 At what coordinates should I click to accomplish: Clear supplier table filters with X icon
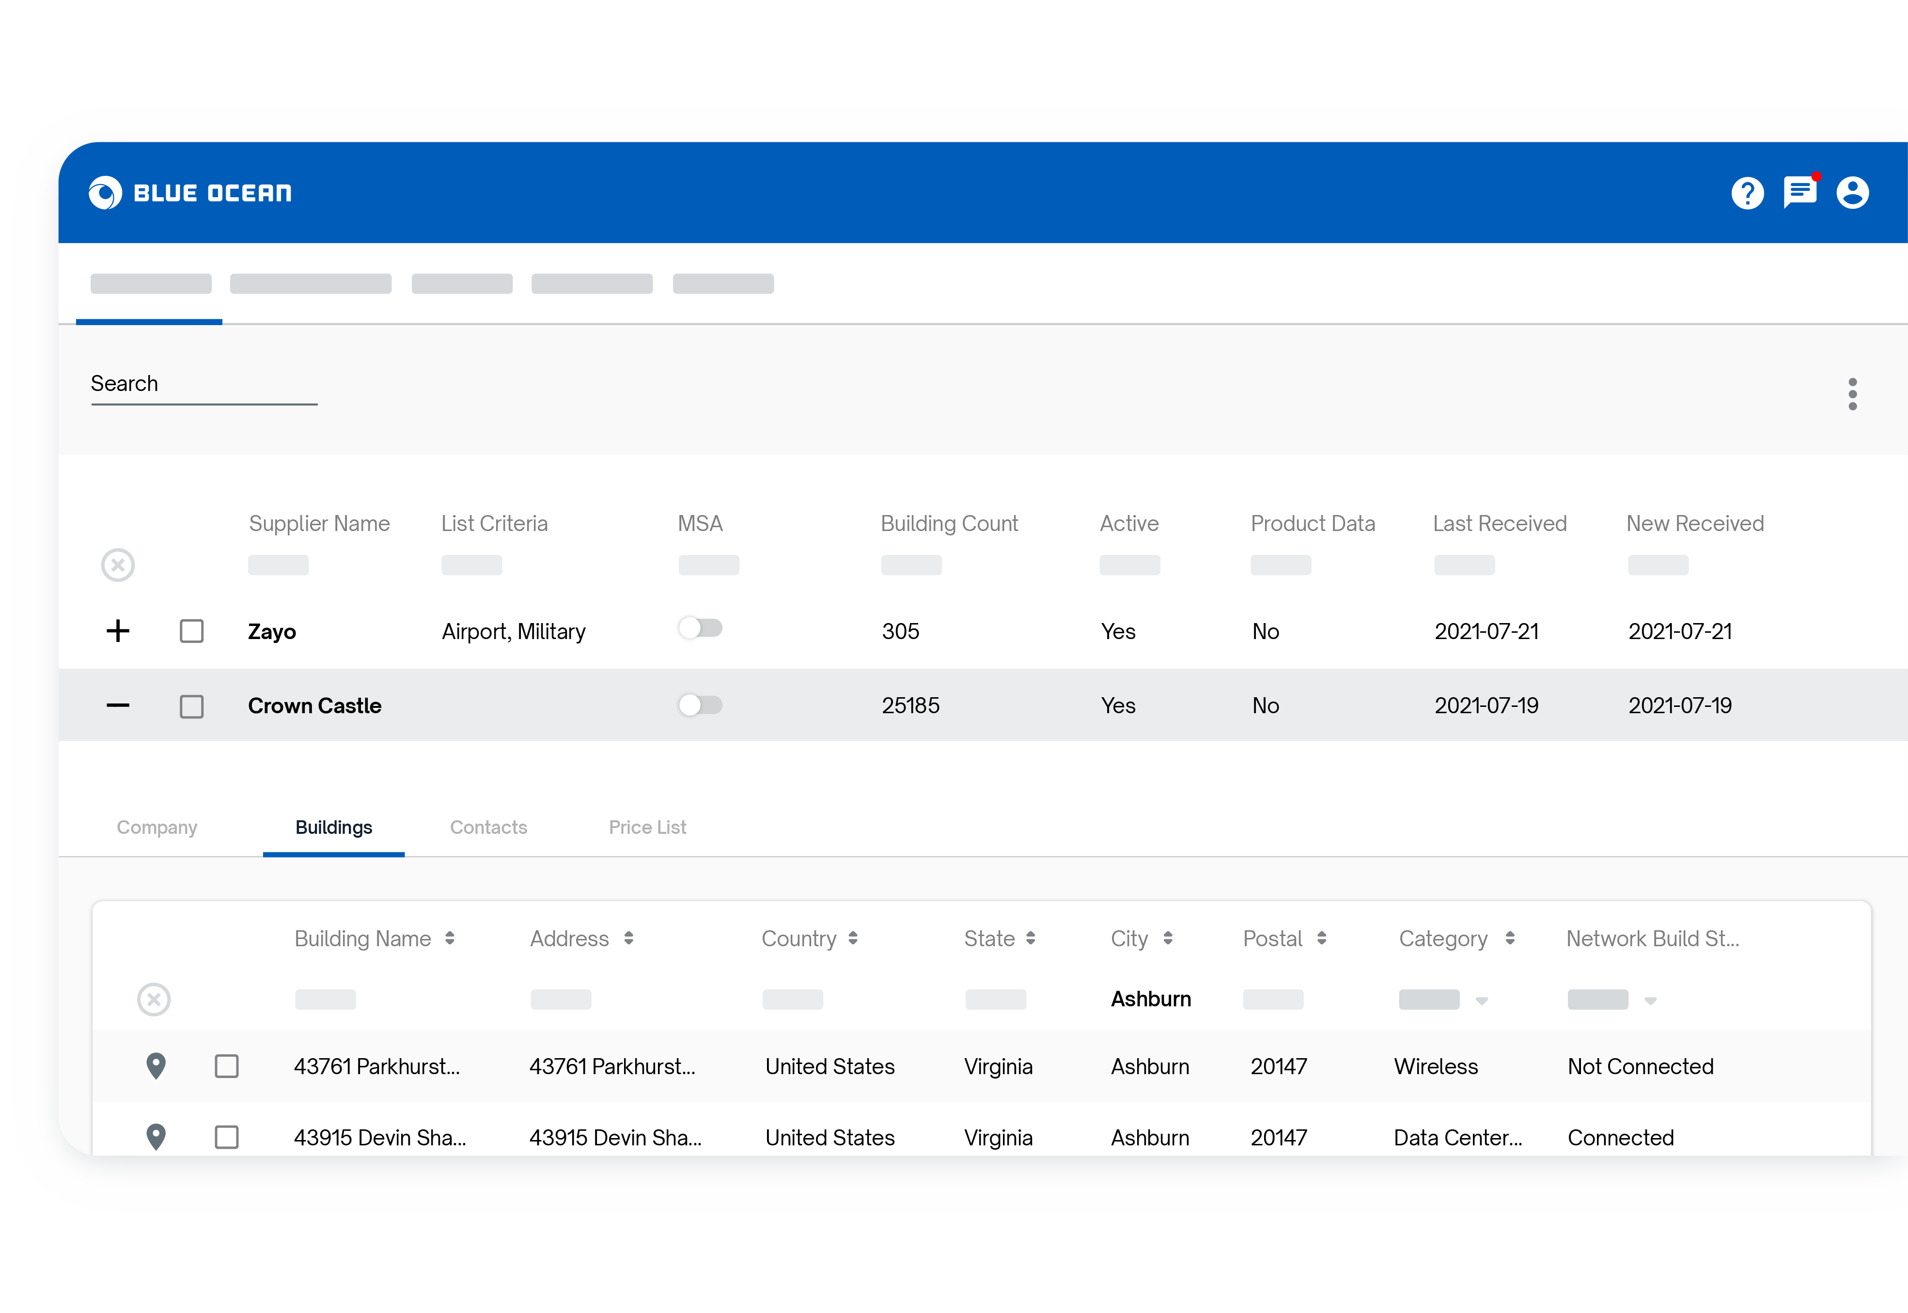(118, 565)
